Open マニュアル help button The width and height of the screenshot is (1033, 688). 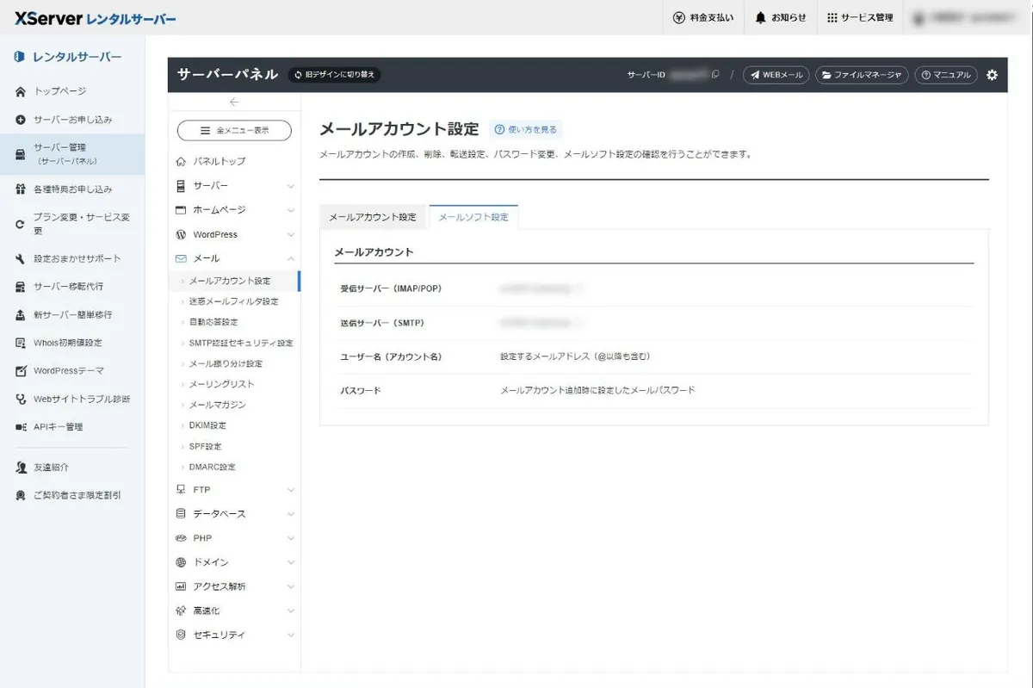pos(946,75)
